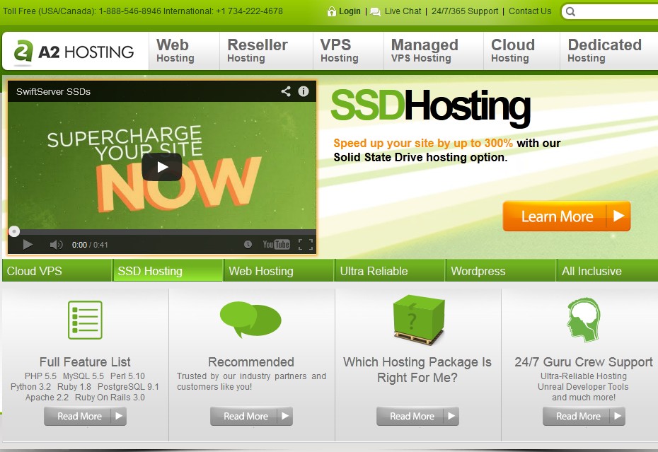Click the SwiftServer SSDs video title

coord(53,91)
